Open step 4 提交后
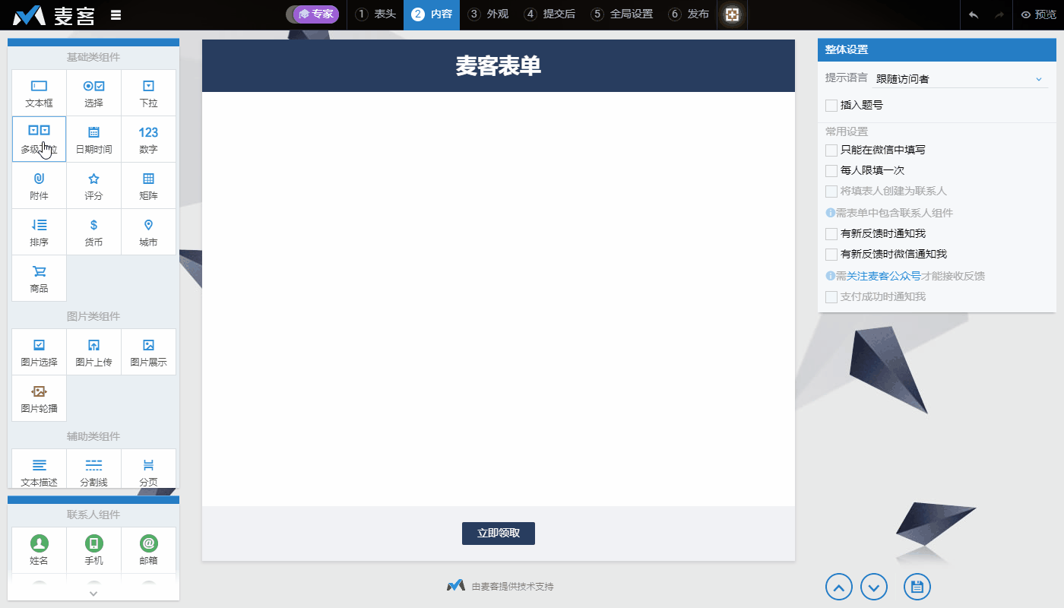This screenshot has height=608, width=1064. (x=549, y=14)
